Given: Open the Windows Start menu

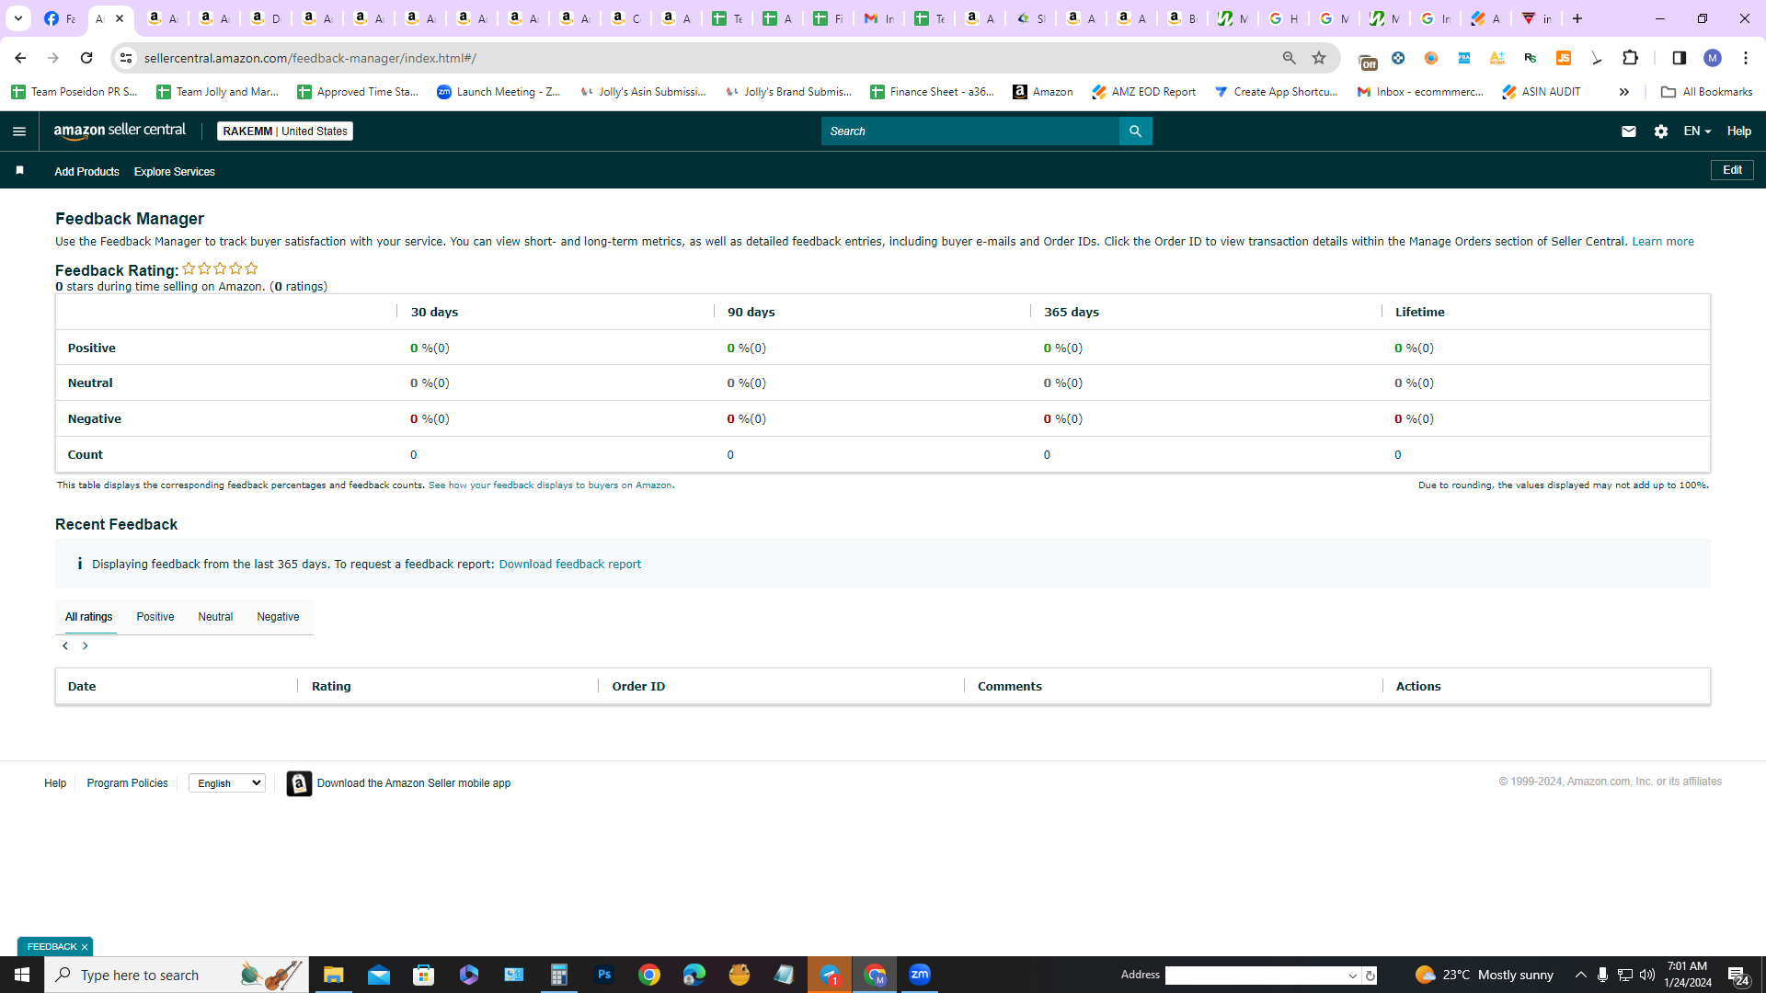Looking at the screenshot, I should point(22,975).
